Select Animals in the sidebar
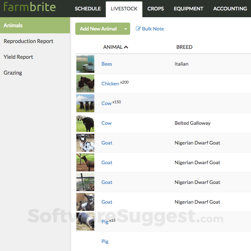 (35, 25)
